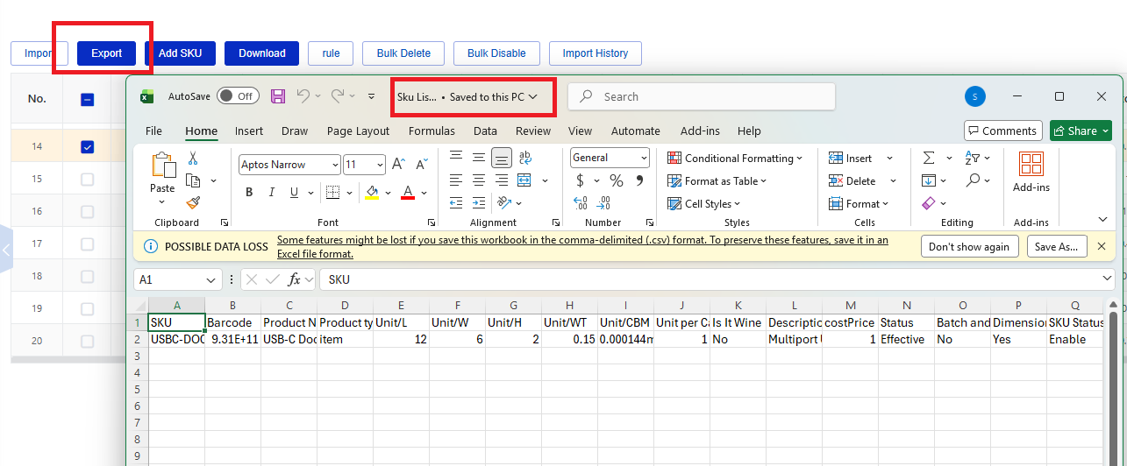
Task: Click Fill Color yellow bucket swatch
Action: (372, 193)
